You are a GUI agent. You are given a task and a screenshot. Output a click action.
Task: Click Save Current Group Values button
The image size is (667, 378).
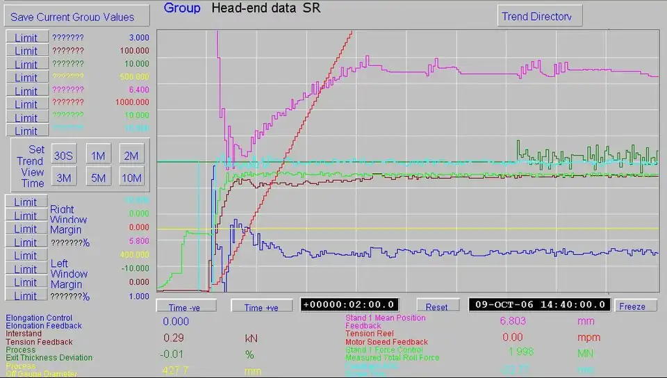tap(76, 17)
